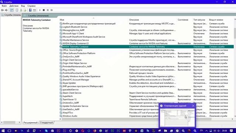Click the Export List toolbar icon

(25, 10)
